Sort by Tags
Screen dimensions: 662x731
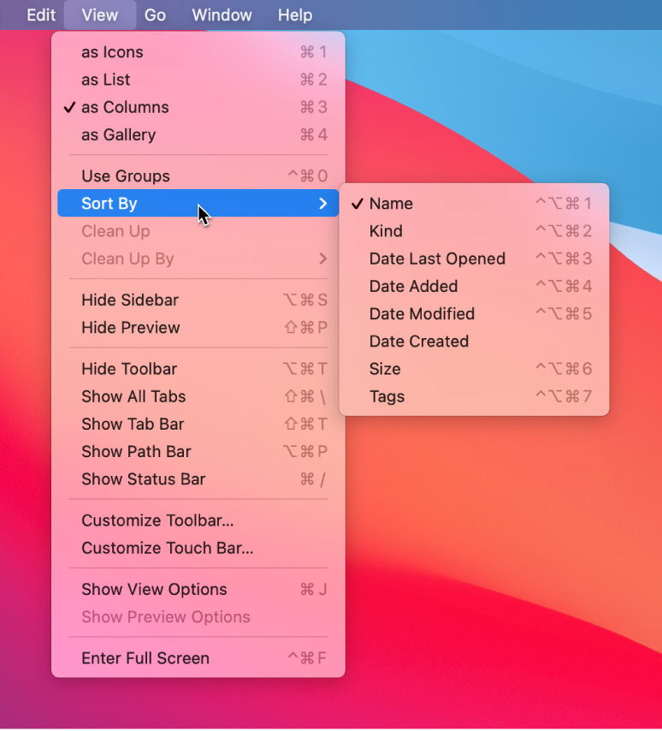click(474, 396)
